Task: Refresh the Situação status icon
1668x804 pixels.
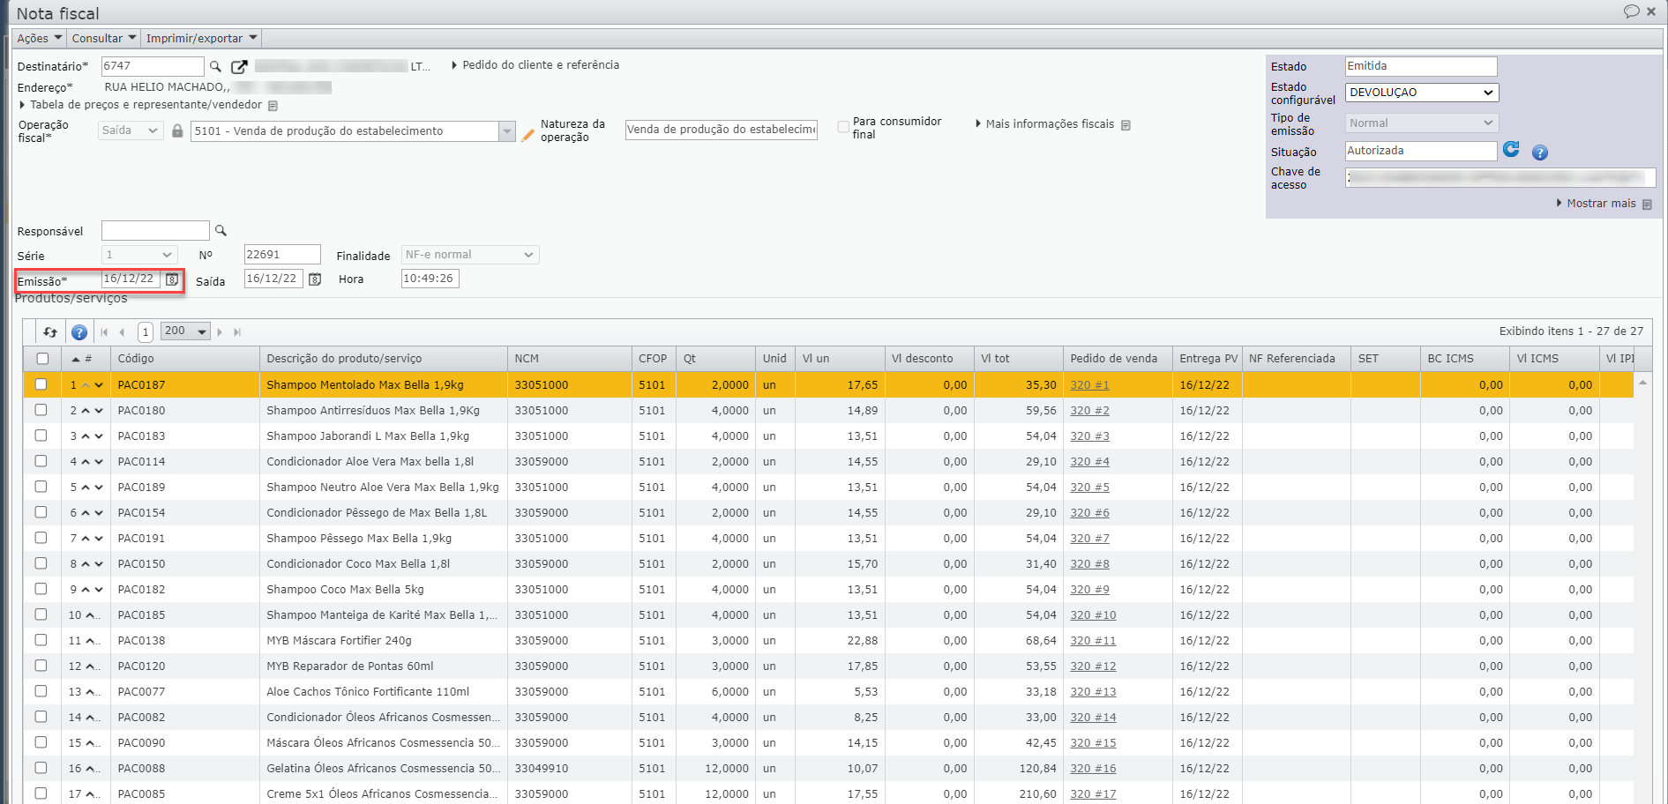Action: click(1511, 150)
